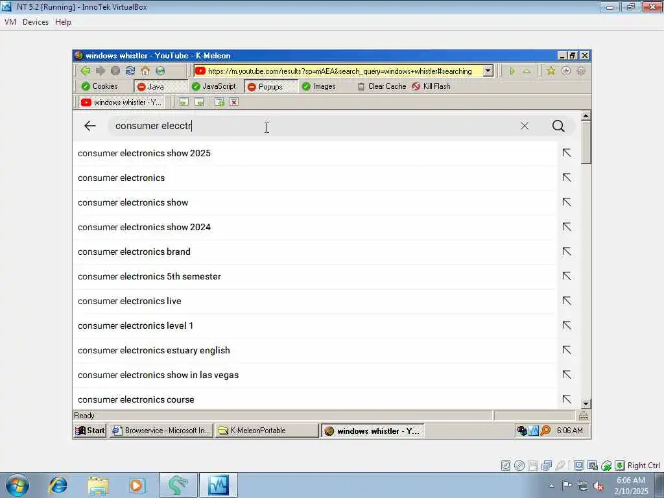Select the 'windows whistler - Y...' browser tab
This screenshot has height=498, width=664.
tap(121, 102)
